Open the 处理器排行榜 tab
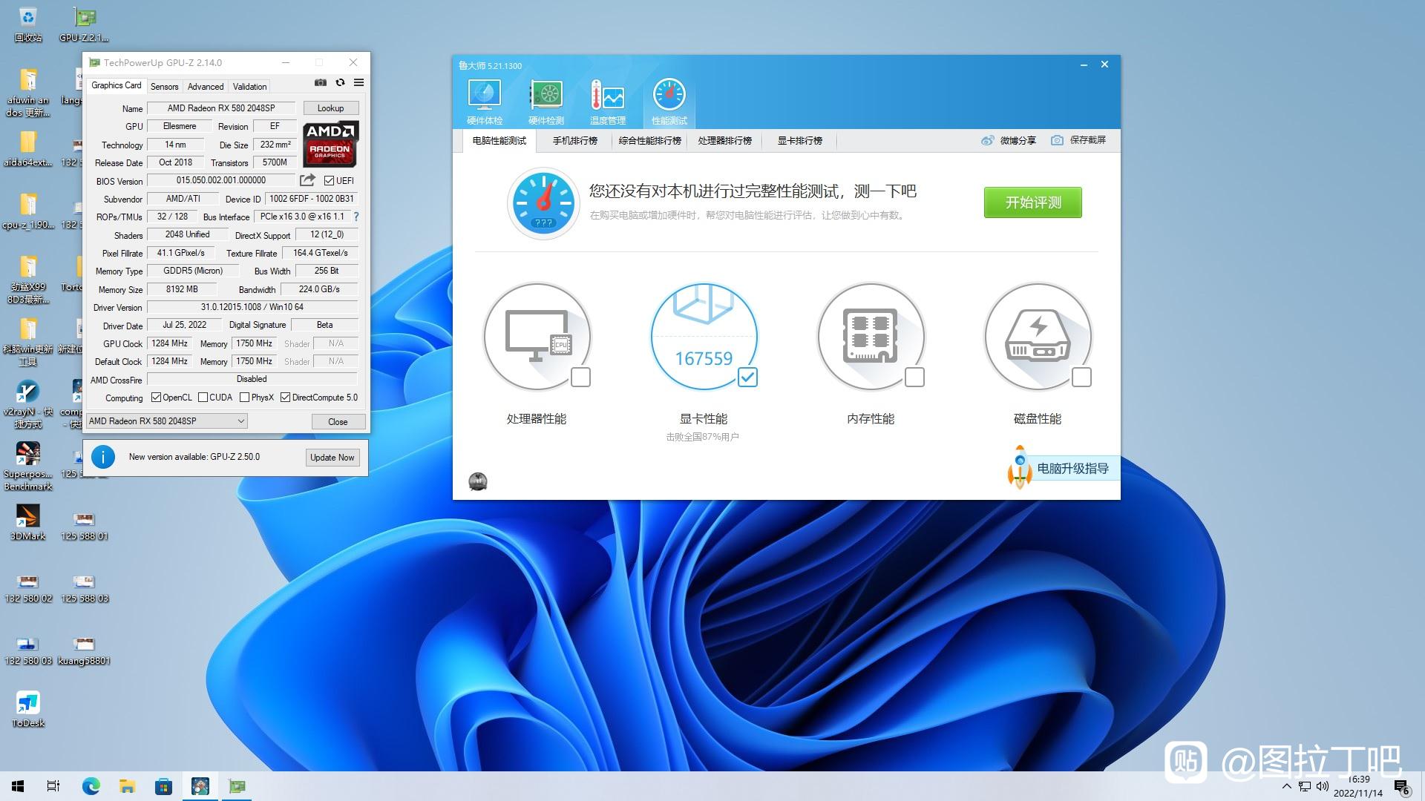Viewport: 1425px width, 801px height. click(724, 140)
